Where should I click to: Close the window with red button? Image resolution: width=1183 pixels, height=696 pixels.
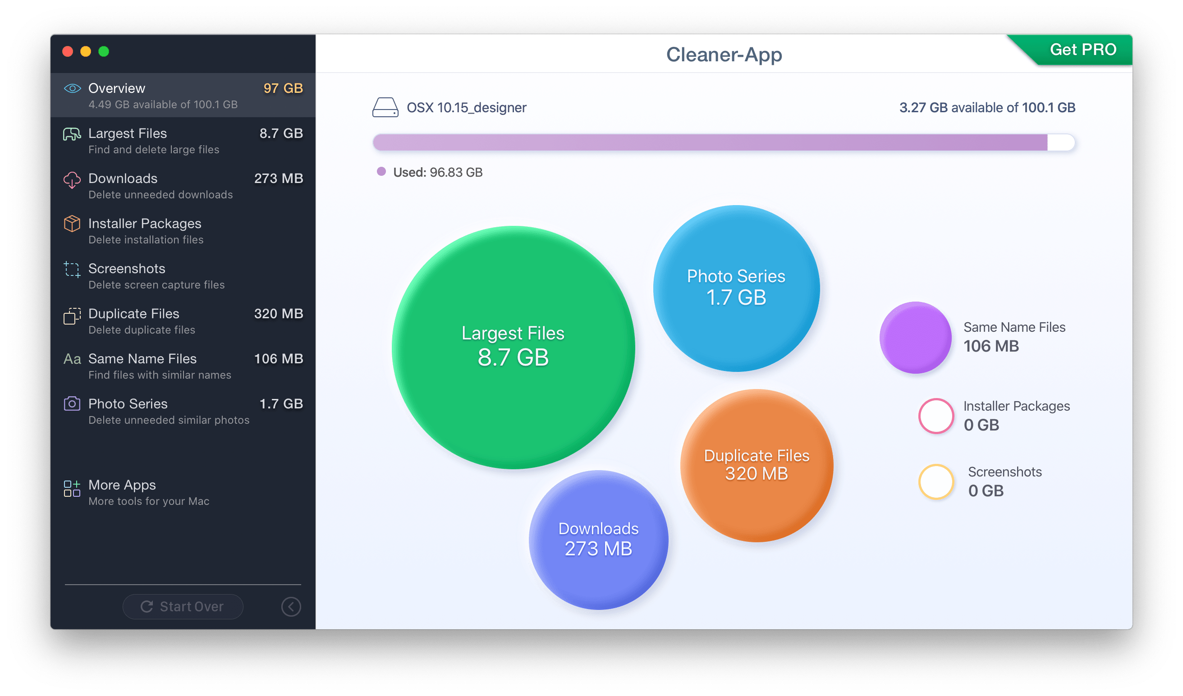[68, 51]
